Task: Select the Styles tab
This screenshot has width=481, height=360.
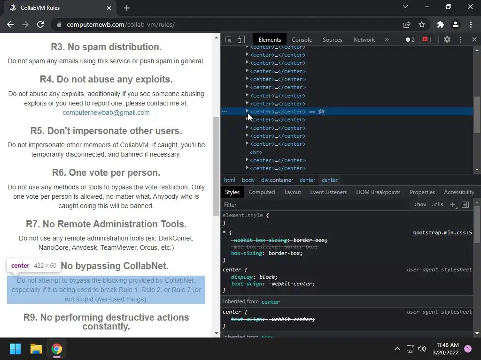Action: click(232, 192)
